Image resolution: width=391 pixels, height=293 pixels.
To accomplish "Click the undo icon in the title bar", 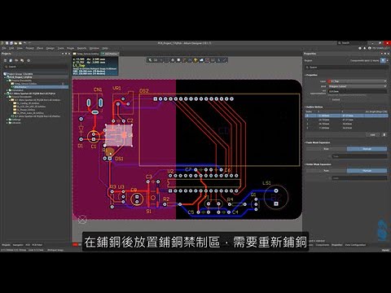I will click(x=25, y=43).
